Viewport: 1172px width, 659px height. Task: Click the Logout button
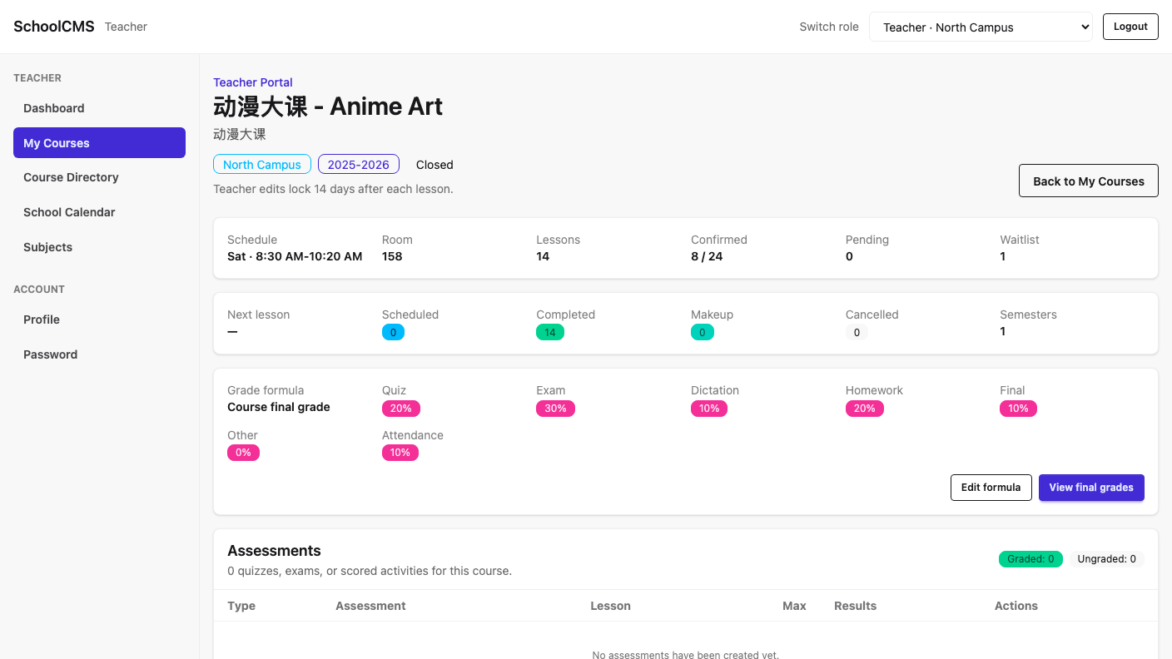click(1130, 27)
